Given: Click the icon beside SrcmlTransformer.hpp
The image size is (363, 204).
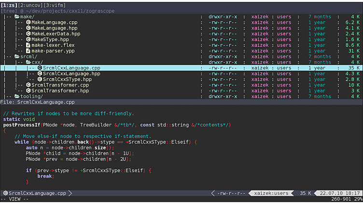Looking at the screenshot, I should pyautogui.click(x=28, y=91).
